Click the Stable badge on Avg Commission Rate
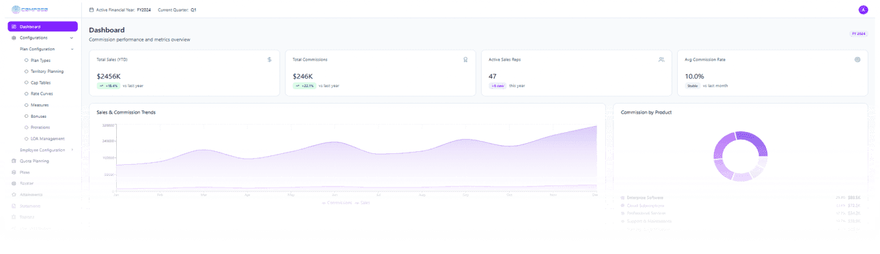This screenshot has width=880, height=254. [x=693, y=86]
